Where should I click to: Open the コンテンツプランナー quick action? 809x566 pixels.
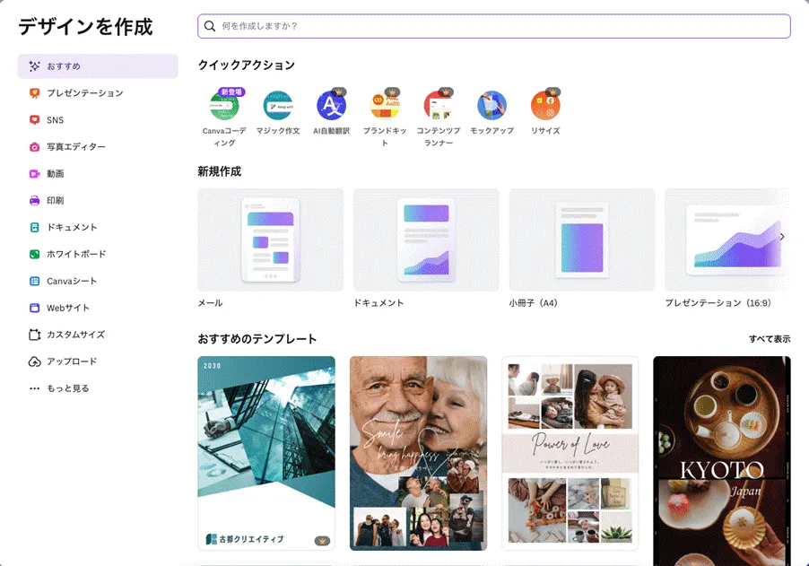point(438,106)
